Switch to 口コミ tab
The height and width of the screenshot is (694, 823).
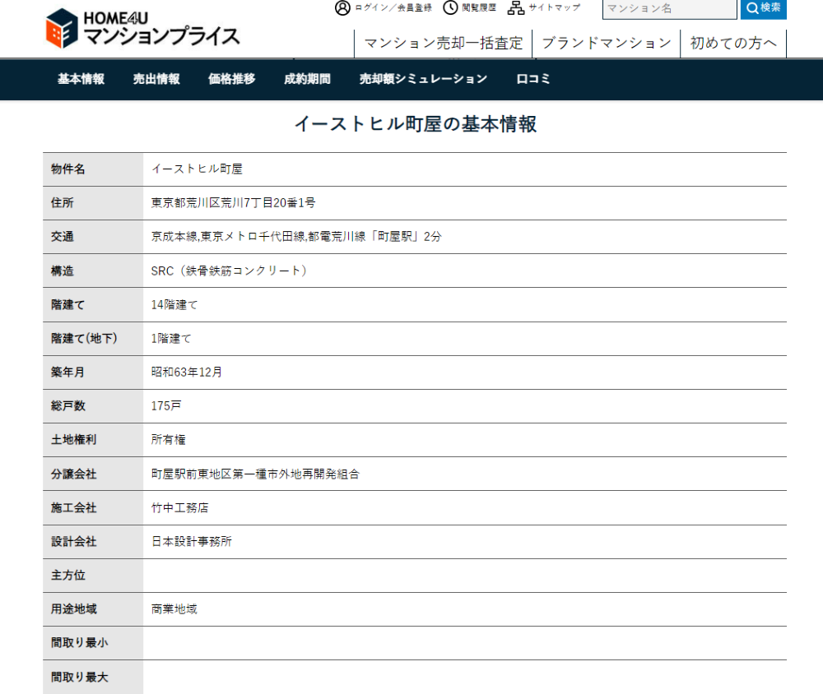[x=533, y=79]
